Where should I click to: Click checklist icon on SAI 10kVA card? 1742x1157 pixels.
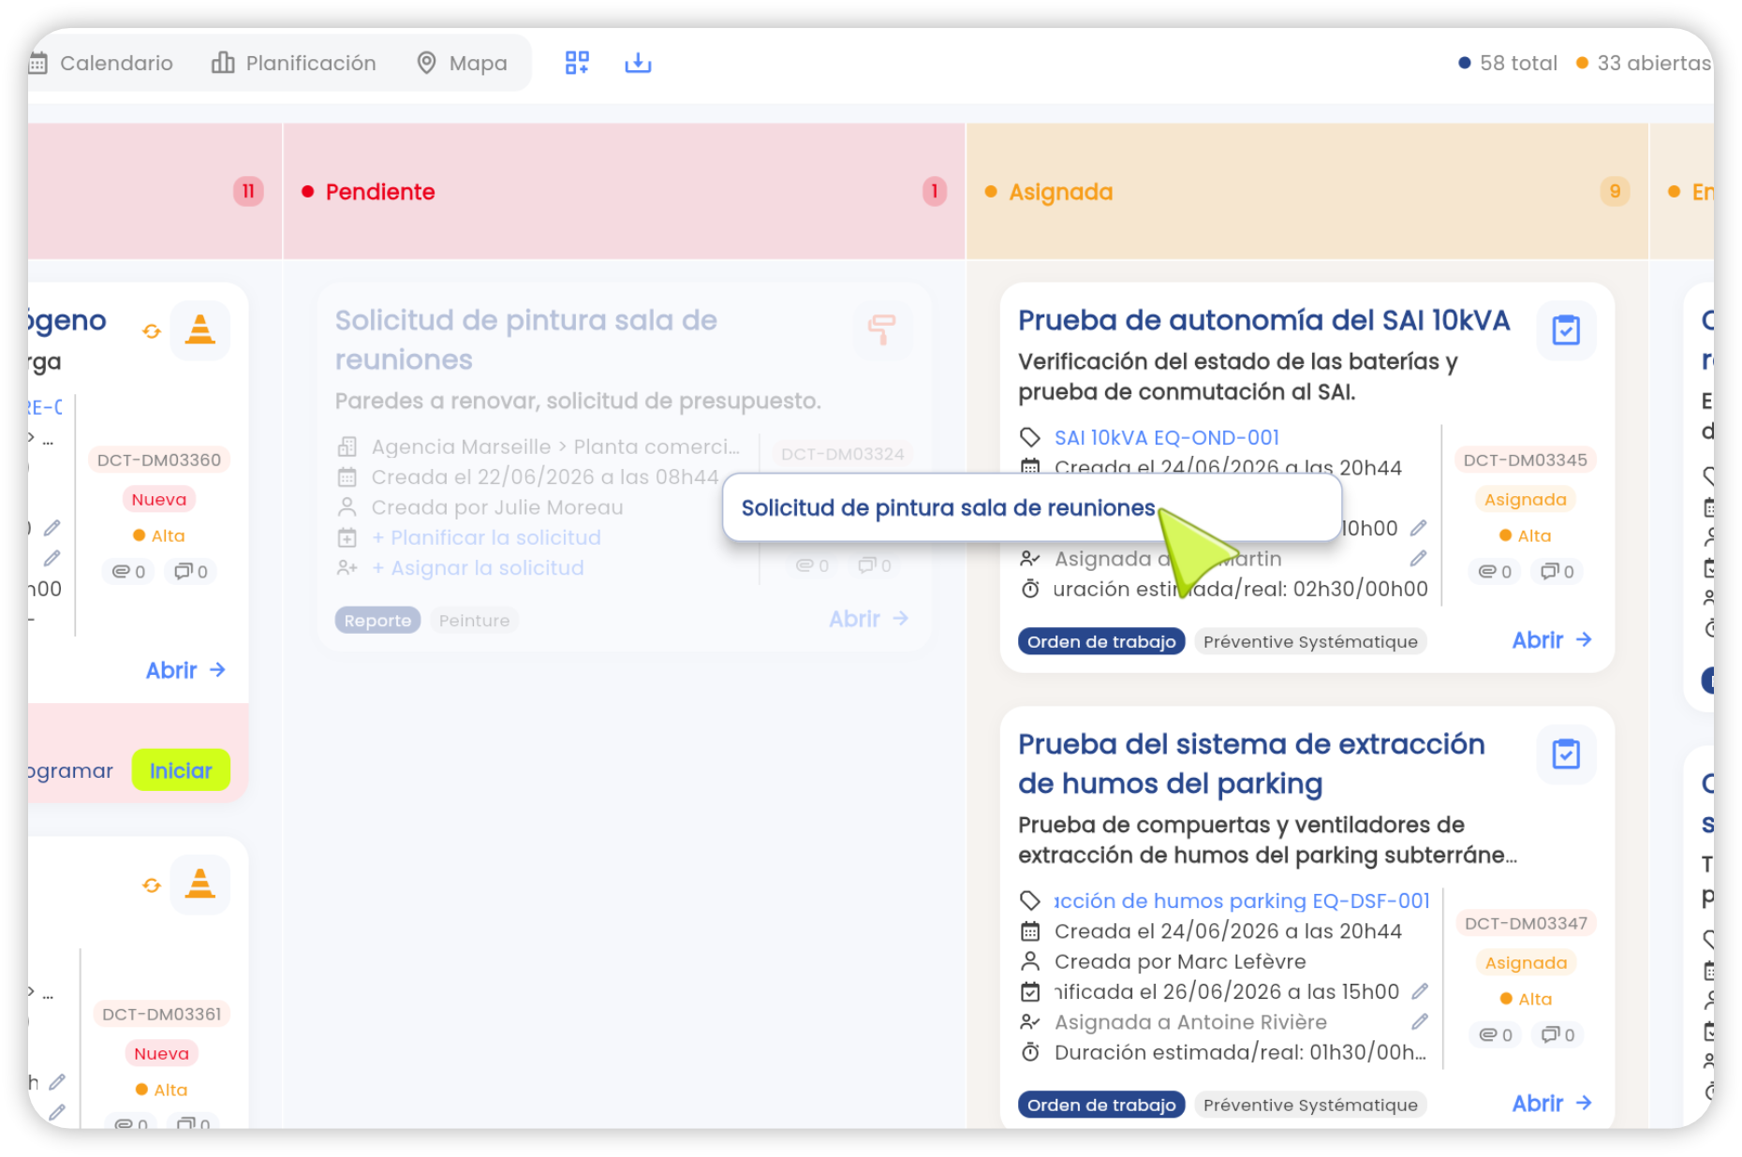[x=1566, y=330]
